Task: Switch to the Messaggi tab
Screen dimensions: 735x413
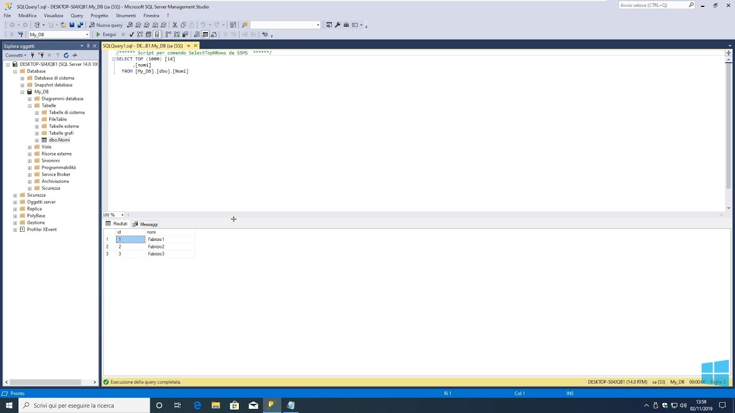Action: pos(145,224)
